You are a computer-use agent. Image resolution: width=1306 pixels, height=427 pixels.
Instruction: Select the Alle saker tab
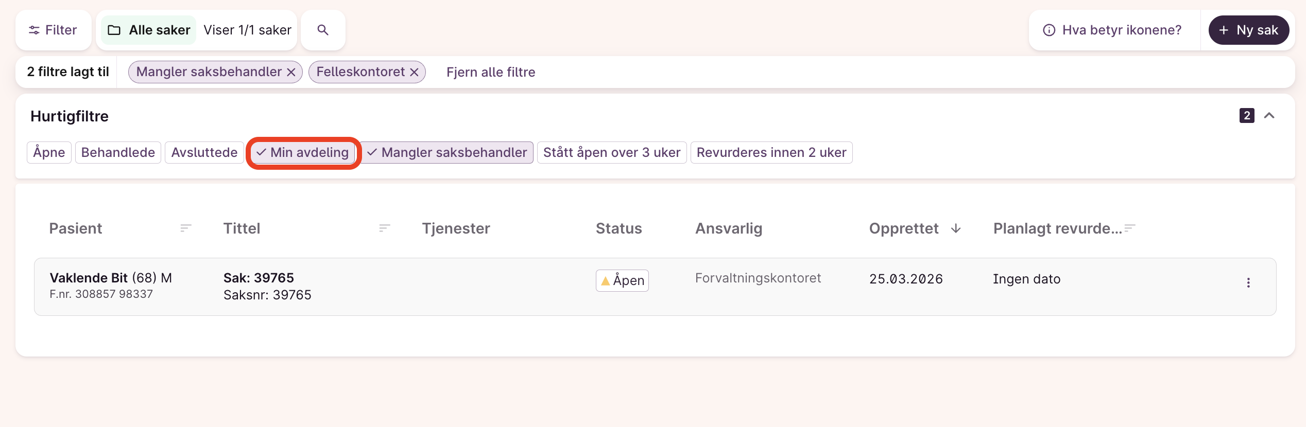click(149, 30)
